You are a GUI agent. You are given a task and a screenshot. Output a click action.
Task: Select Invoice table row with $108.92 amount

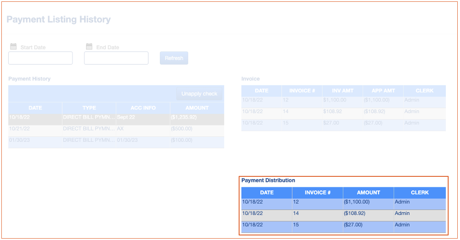[x=343, y=111]
